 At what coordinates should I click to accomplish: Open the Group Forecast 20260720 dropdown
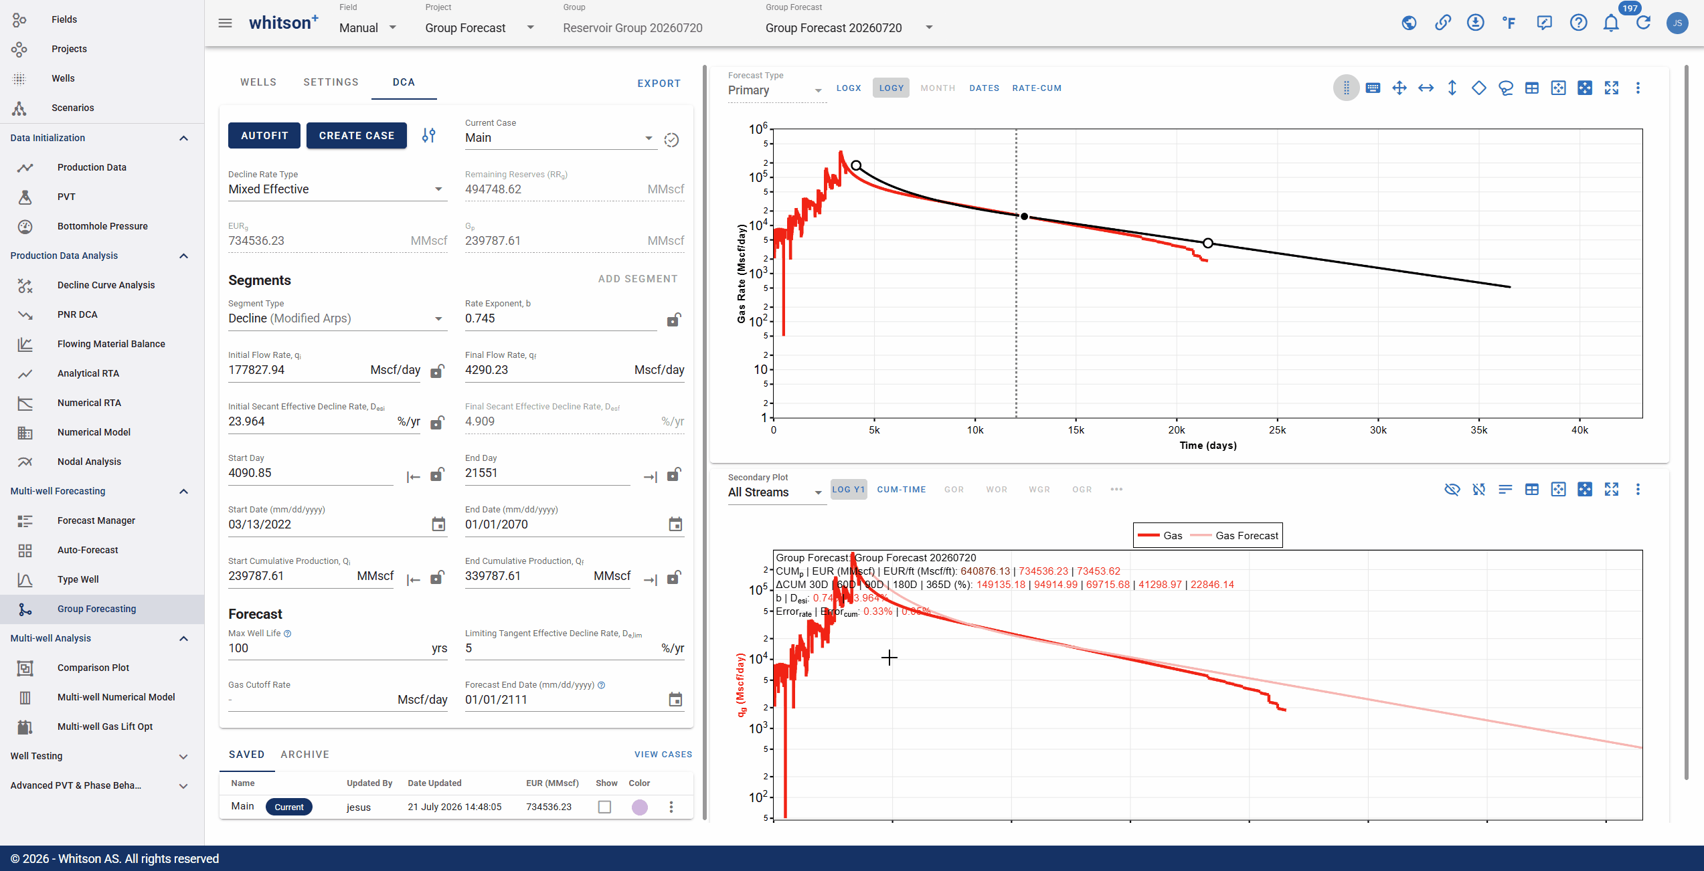point(849,28)
